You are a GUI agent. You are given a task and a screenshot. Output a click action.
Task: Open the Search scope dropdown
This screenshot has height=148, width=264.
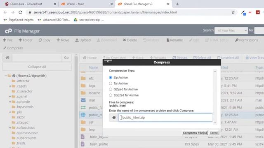click(x=231, y=30)
